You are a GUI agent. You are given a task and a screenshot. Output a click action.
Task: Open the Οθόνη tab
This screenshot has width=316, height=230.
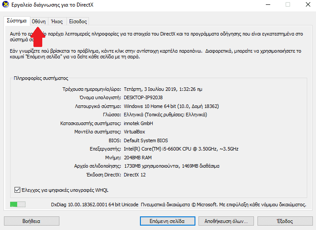39,22
